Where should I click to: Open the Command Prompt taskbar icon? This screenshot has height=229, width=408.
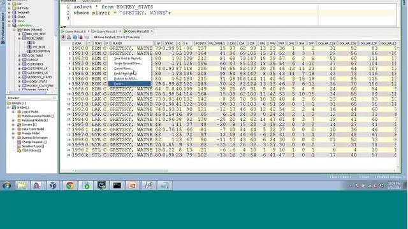coord(117,185)
